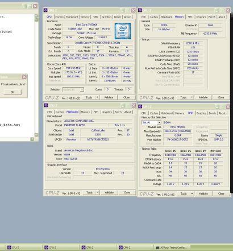Click the down arrow of the Super PI vertical scrollbar

[x=36, y=135]
